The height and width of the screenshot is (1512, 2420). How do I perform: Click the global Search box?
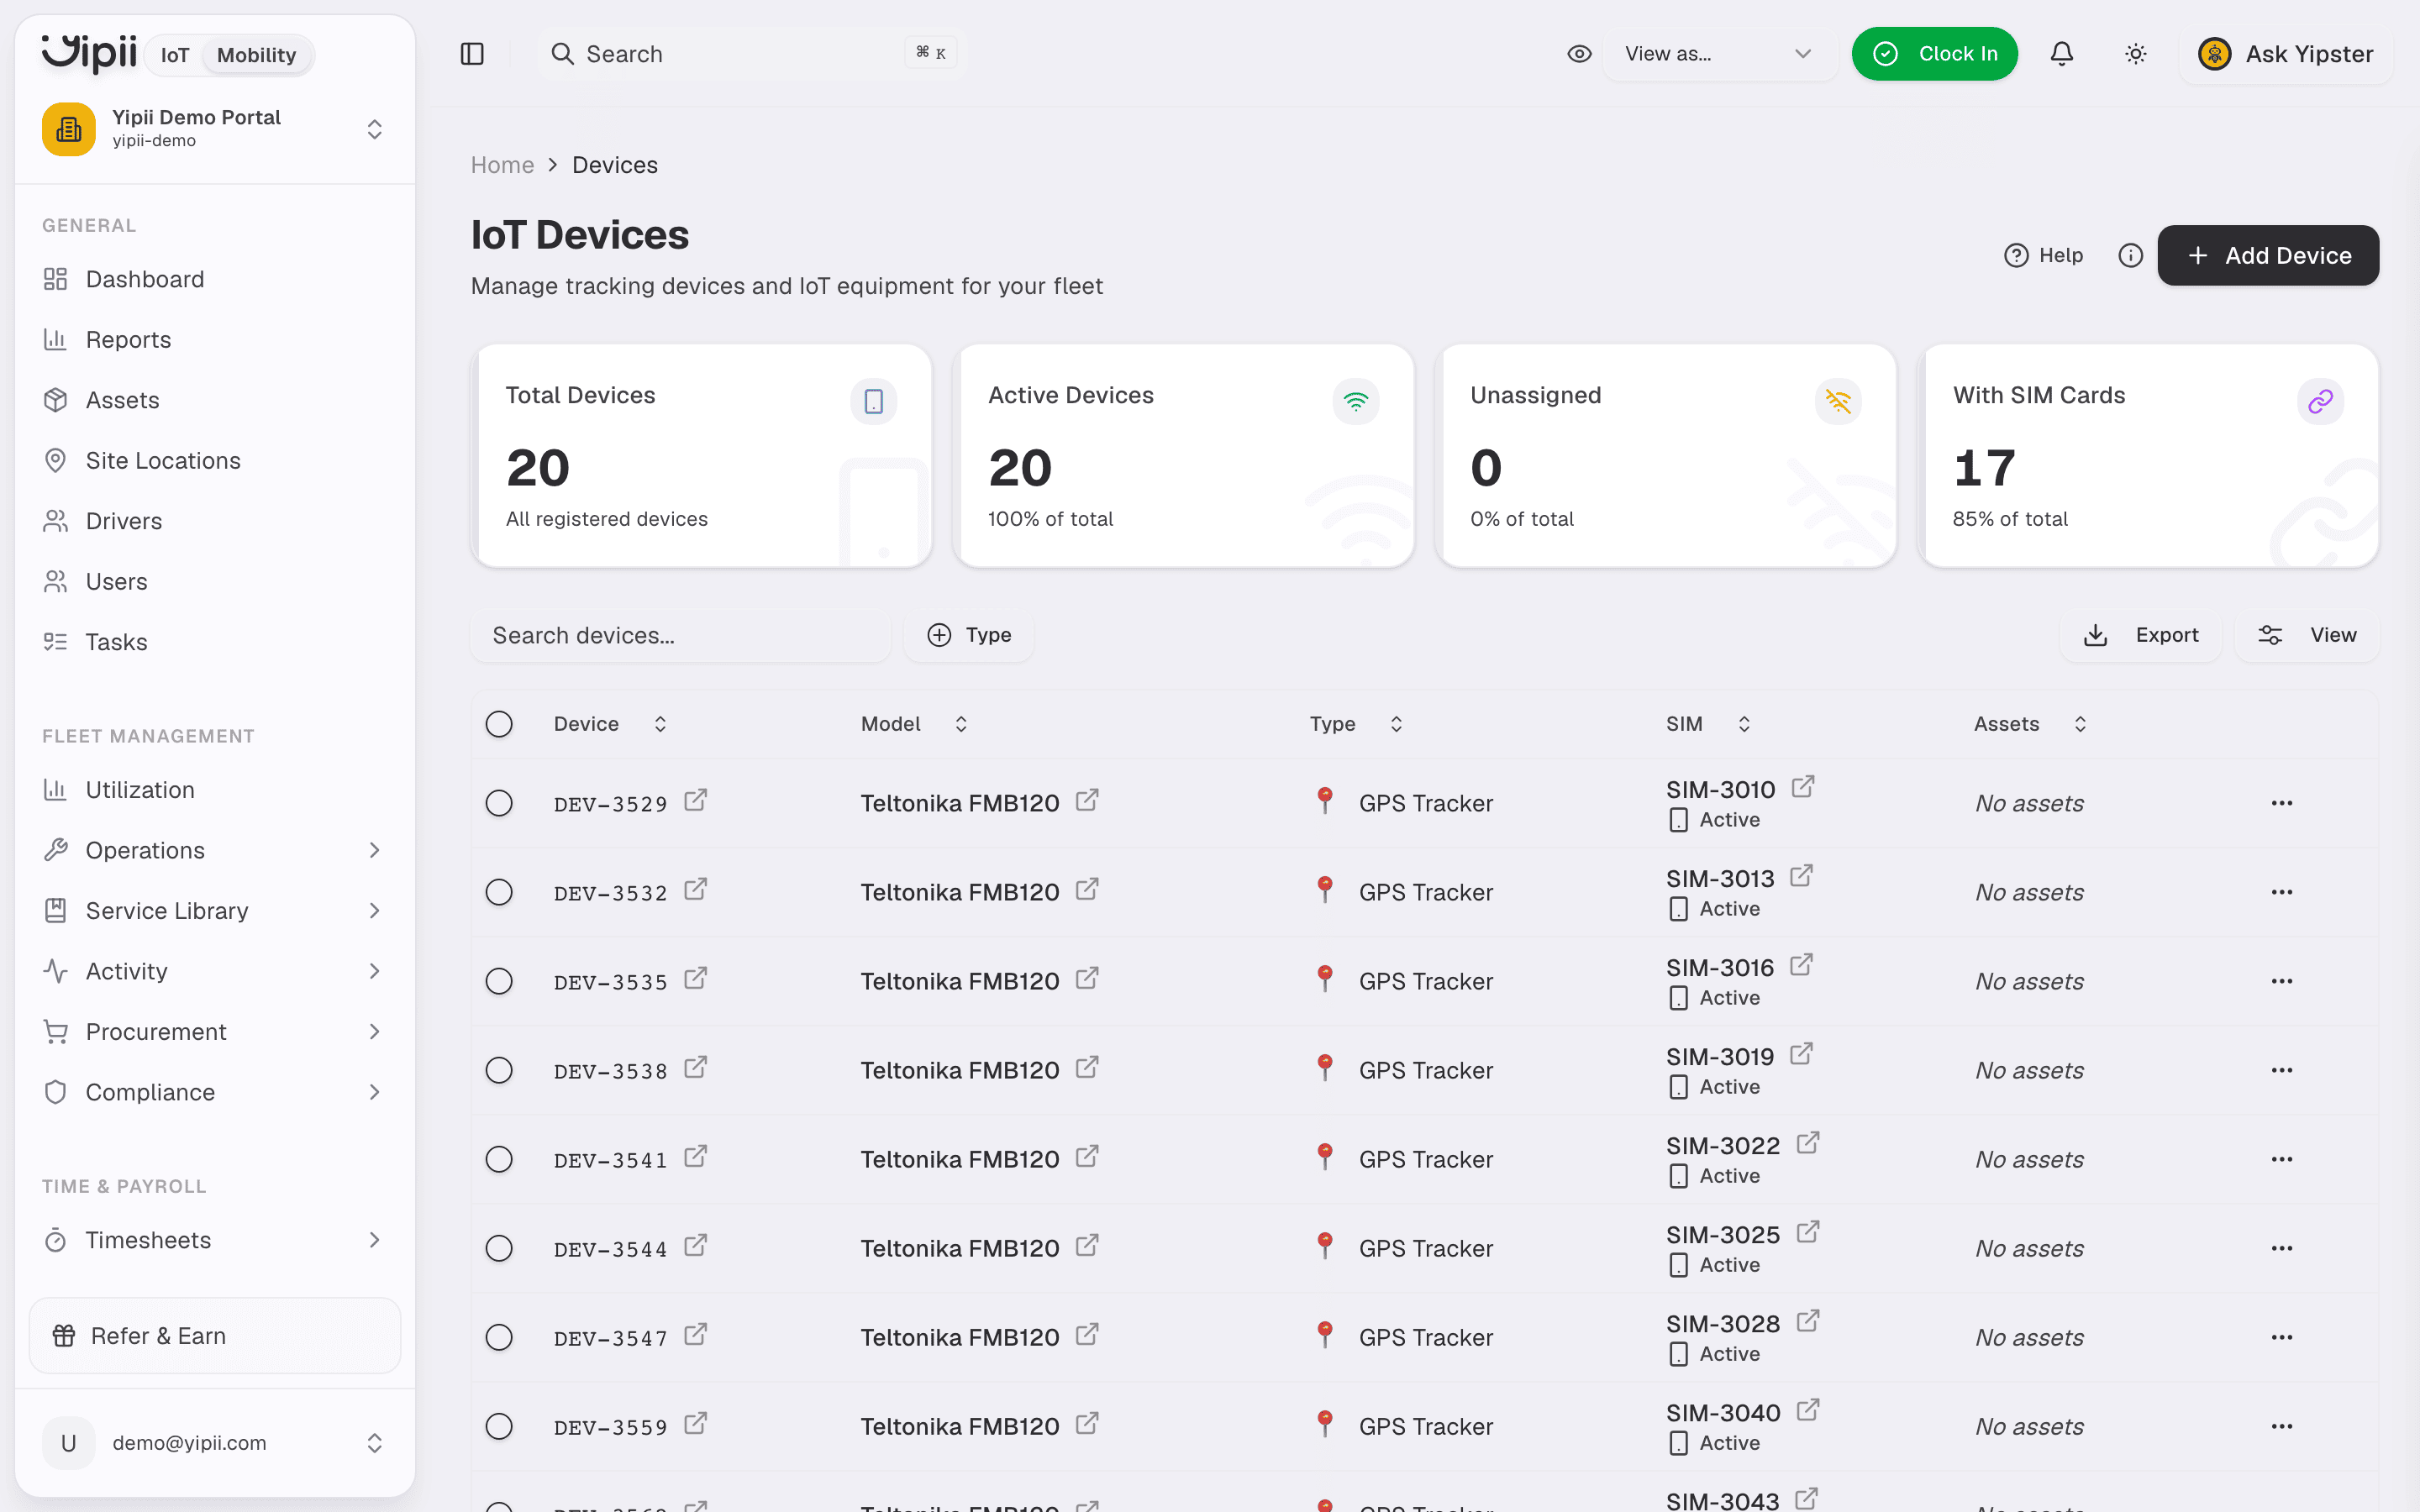click(x=752, y=54)
